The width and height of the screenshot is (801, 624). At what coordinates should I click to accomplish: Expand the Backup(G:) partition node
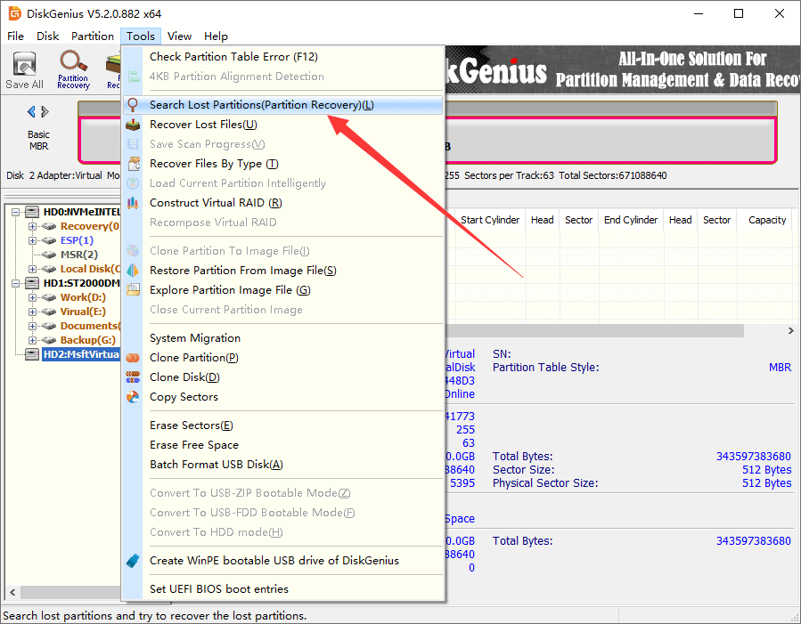(x=32, y=340)
